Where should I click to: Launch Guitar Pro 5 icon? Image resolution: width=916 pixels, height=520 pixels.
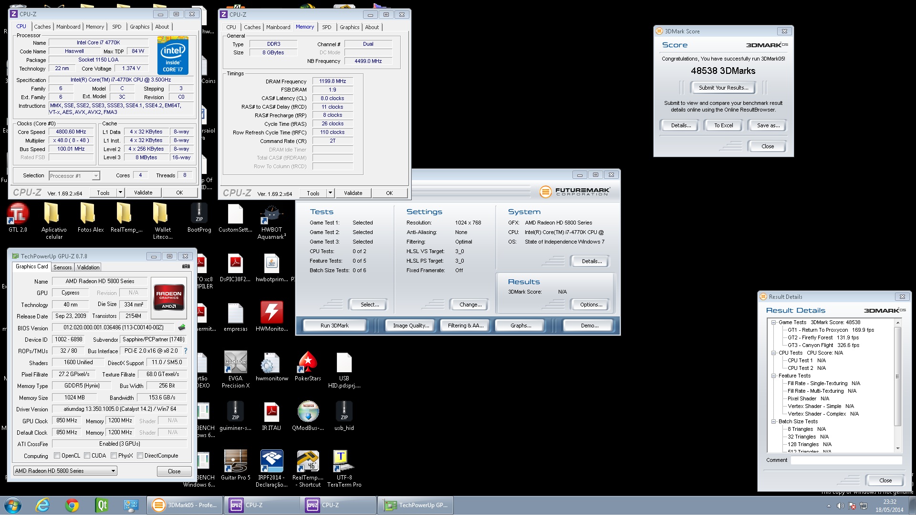pos(235,465)
